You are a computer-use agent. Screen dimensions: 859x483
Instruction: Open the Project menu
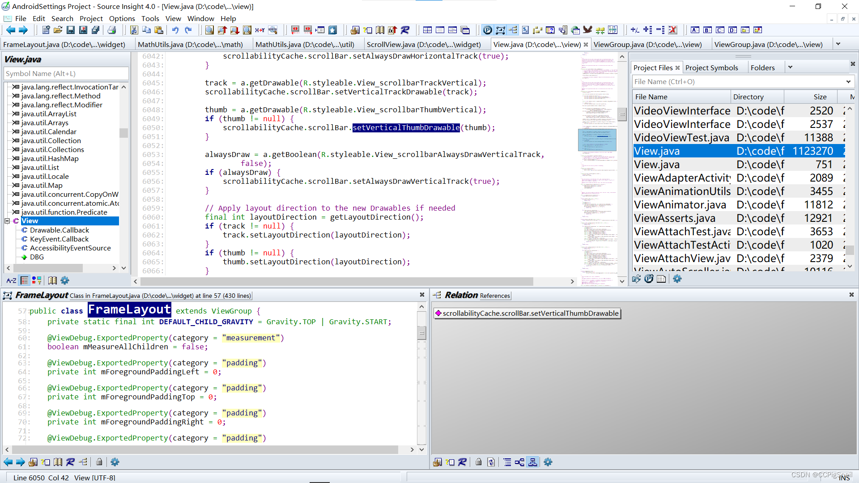(91, 18)
